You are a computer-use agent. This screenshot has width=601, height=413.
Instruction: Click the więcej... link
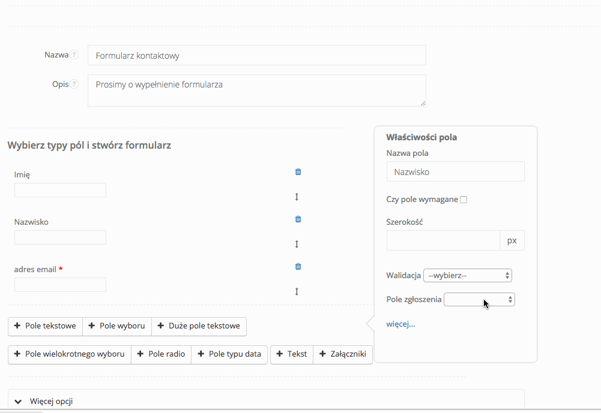click(400, 324)
